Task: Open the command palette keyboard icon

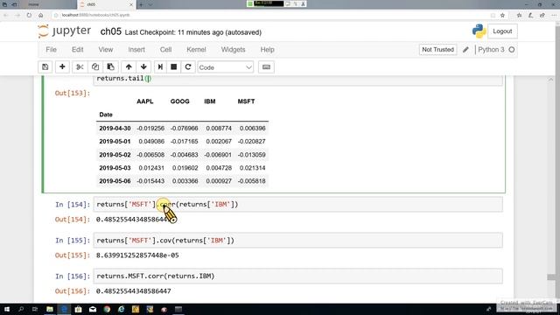Action: click(266, 67)
